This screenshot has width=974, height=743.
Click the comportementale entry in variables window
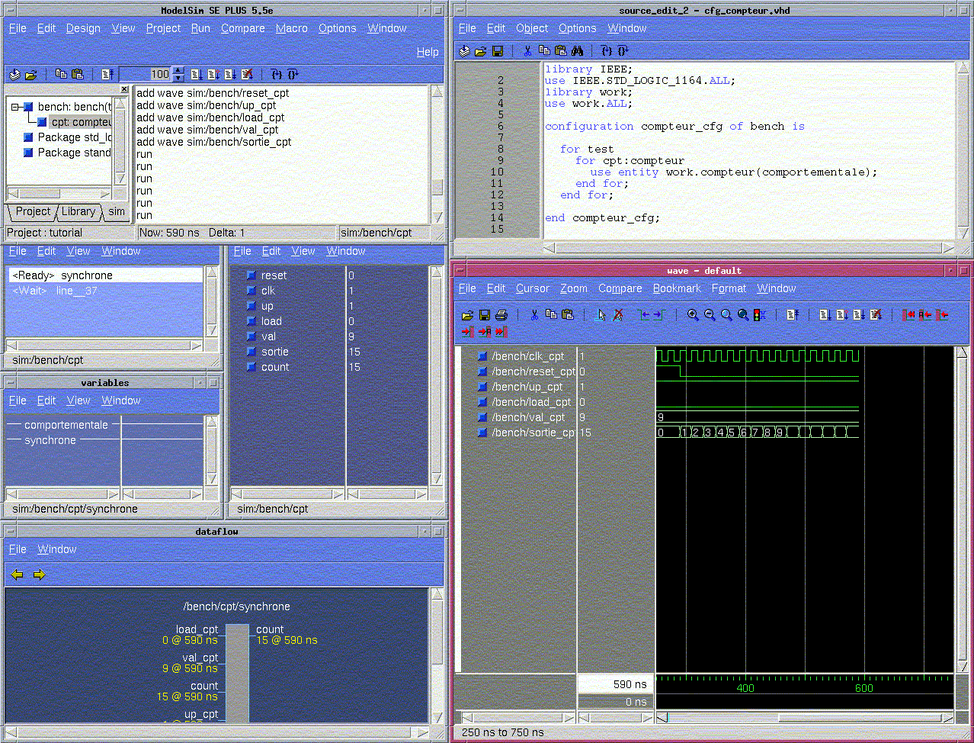pos(66,425)
